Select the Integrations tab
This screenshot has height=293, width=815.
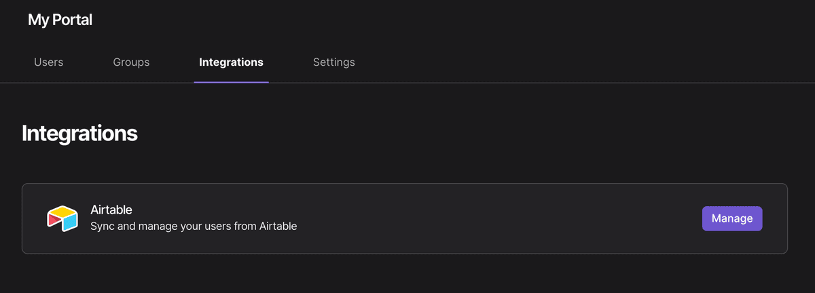coord(231,62)
